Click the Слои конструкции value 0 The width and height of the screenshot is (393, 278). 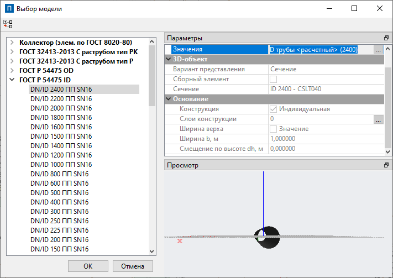tap(321, 119)
